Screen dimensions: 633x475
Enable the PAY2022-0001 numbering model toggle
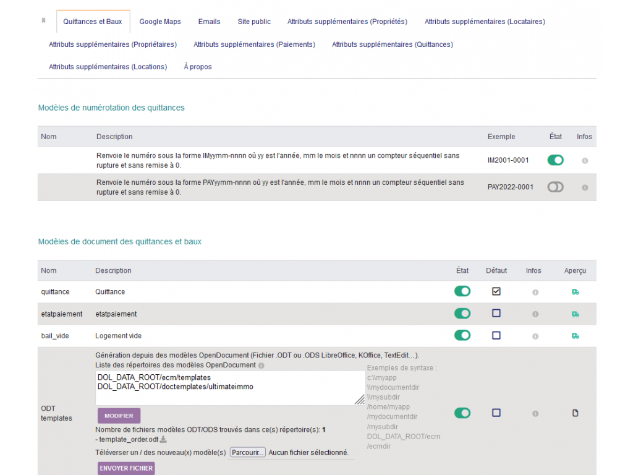click(556, 187)
